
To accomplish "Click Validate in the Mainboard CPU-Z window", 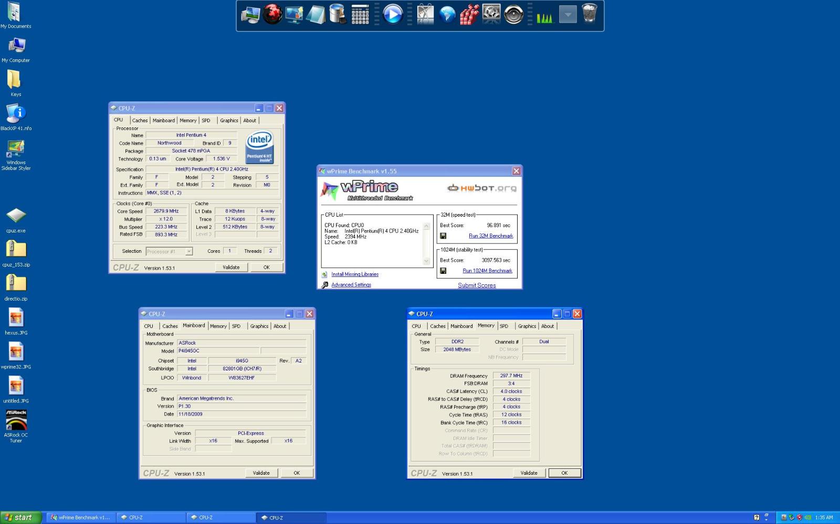I will pyautogui.click(x=261, y=473).
